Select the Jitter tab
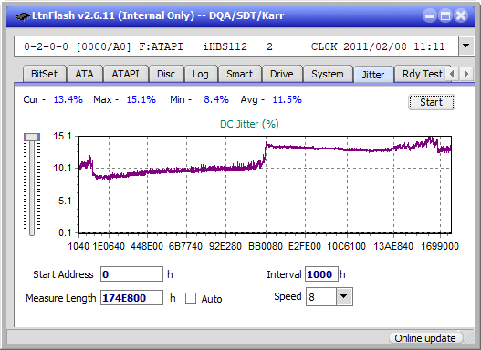This screenshot has width=481, height=350. click(373, 75)
